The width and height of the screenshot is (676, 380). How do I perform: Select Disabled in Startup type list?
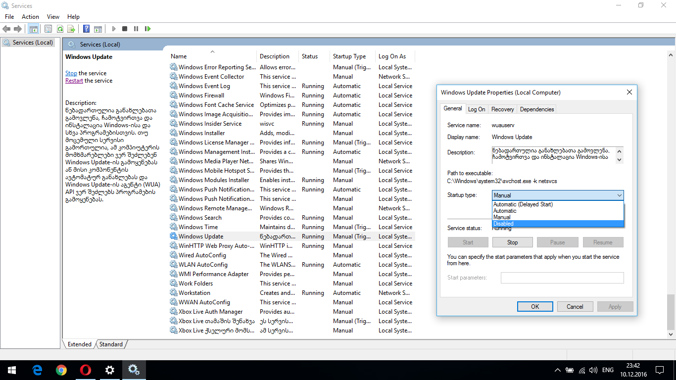(x=503, y=224)
